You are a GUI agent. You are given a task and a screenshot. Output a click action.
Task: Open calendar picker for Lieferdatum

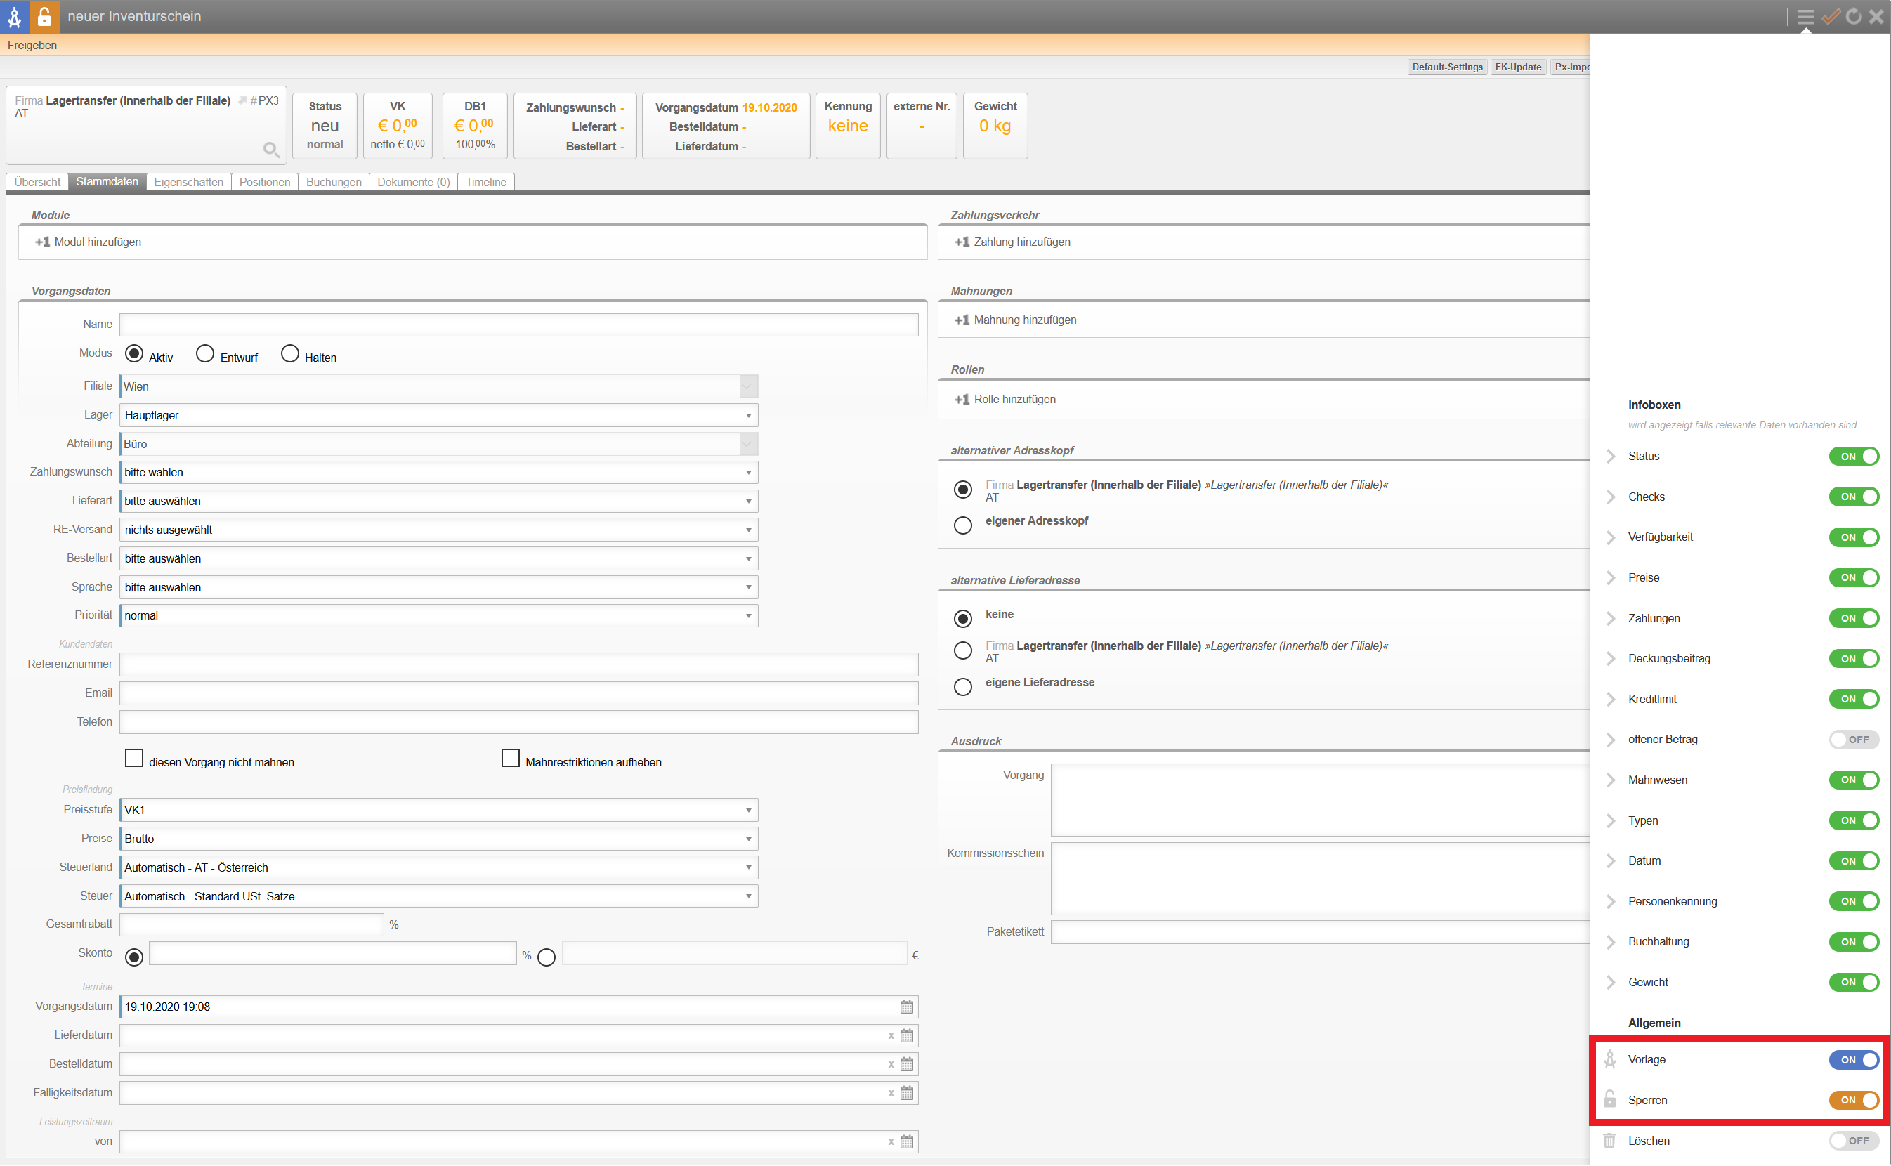tap(907, 1035)
